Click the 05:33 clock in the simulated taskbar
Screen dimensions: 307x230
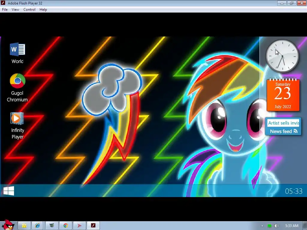pyautogui.click(x=294, y=191)
